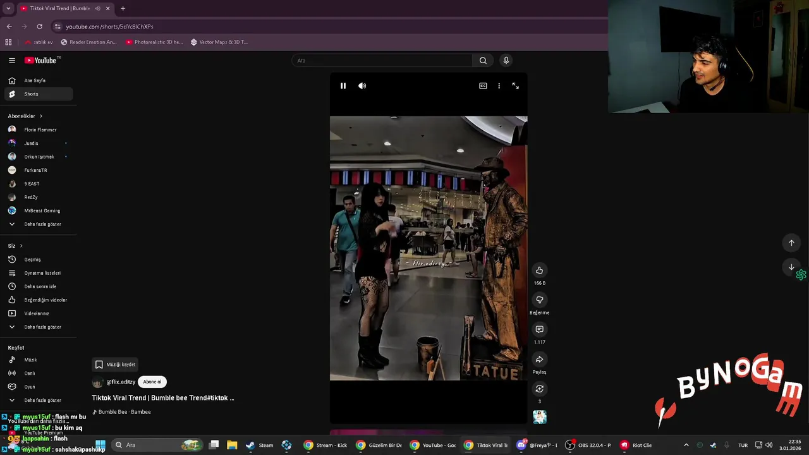Screen dimensions: 809x455
Task: Open the comments showing 1.117
Action: 539,329
